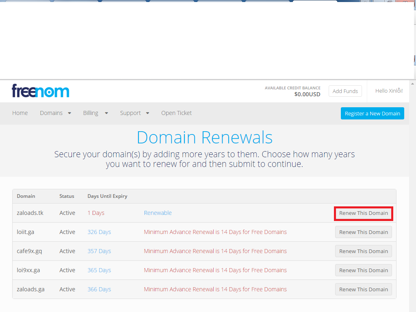Click the Freenom logo
The height and width of the screenshot is (312, 416).
coord(41,91)
